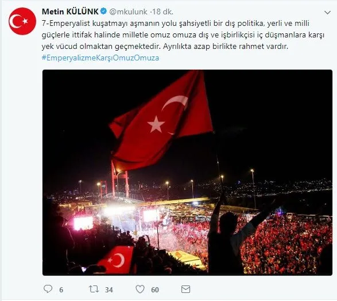The width and height of the screenshot is (337, 301).
Task: Open the tweet text starting 7-Emperyalist
Action: [183, 35]
